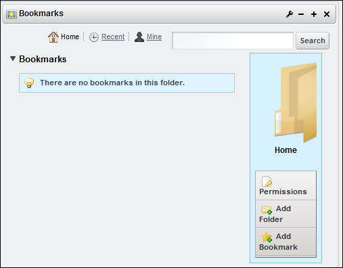Open the Mine bookmarks link

pos(154,37)
